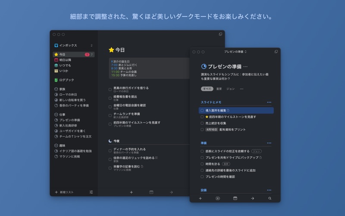Open new window icon in main window
Image resolution: width=345 pixels, height=216 pixels.
coord(220,34)
